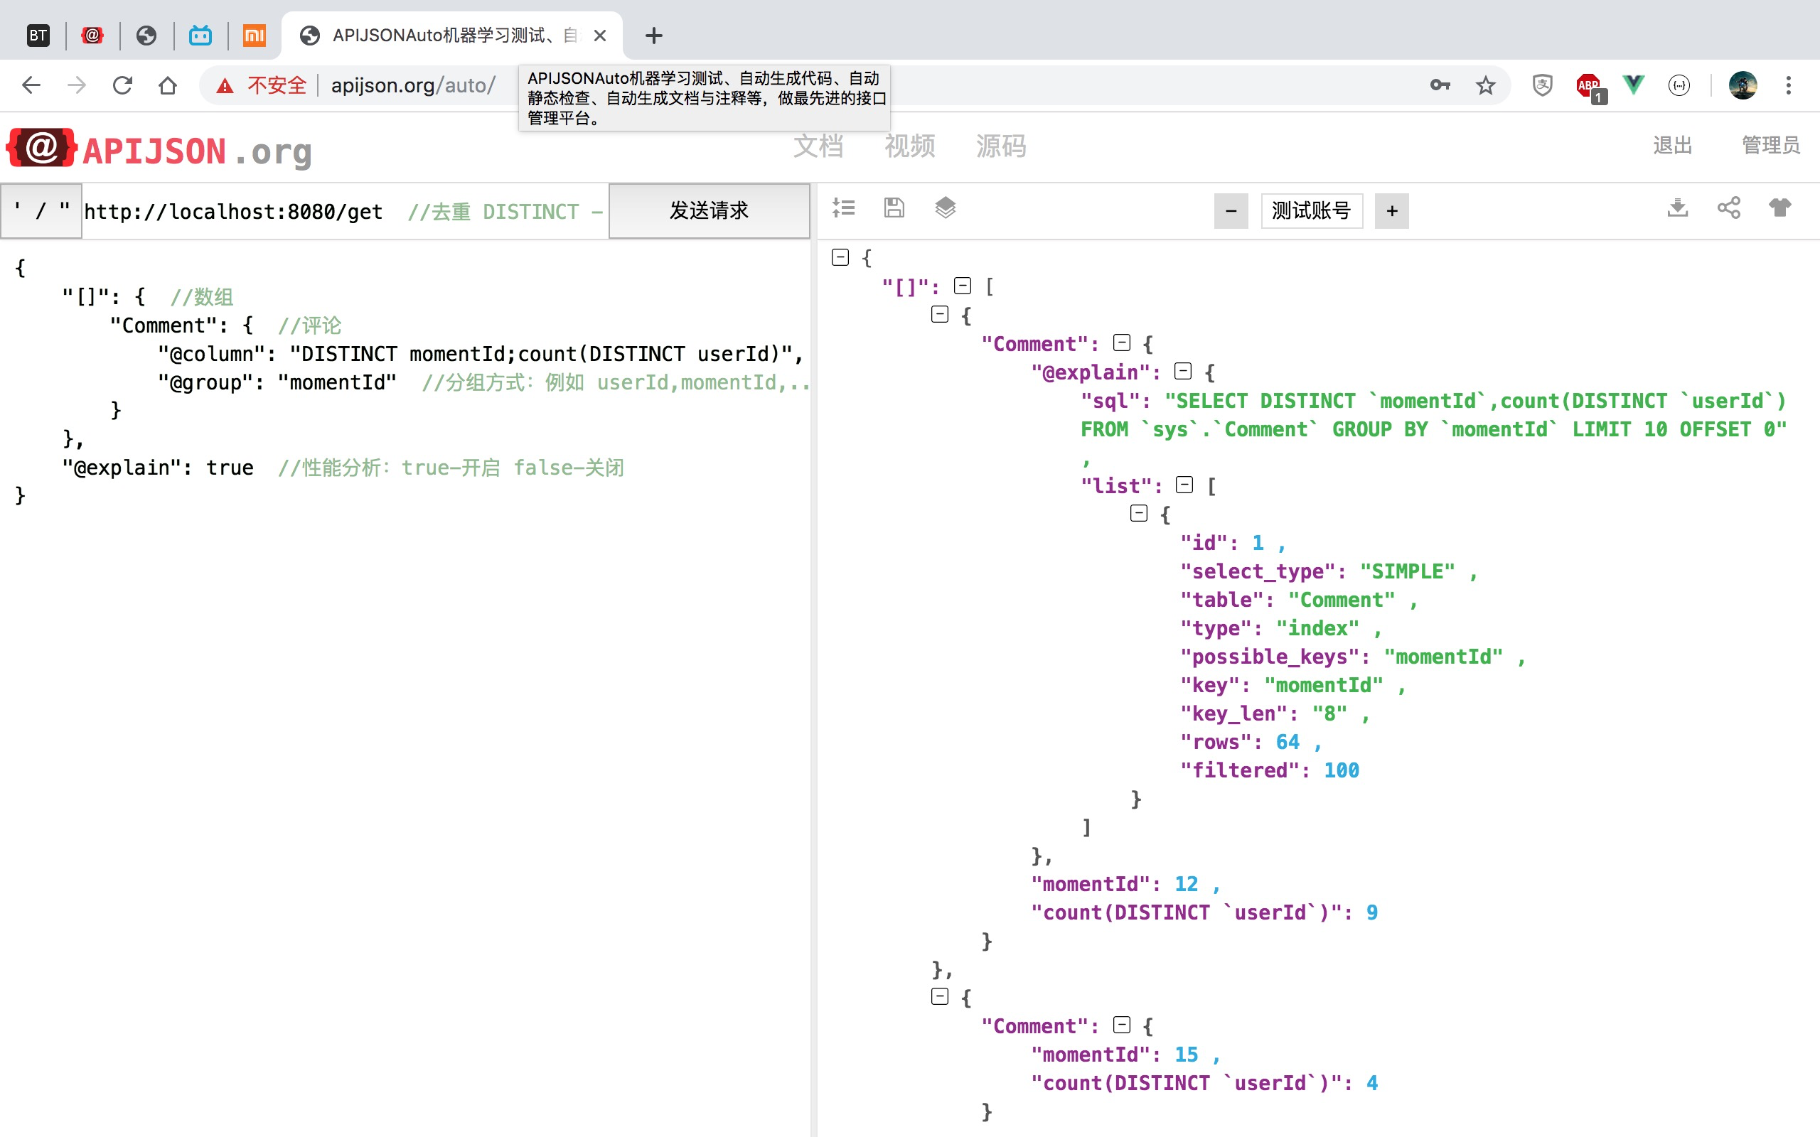
Task: Close the APIJSONAuto tab
Action: (x=599, y=36)
